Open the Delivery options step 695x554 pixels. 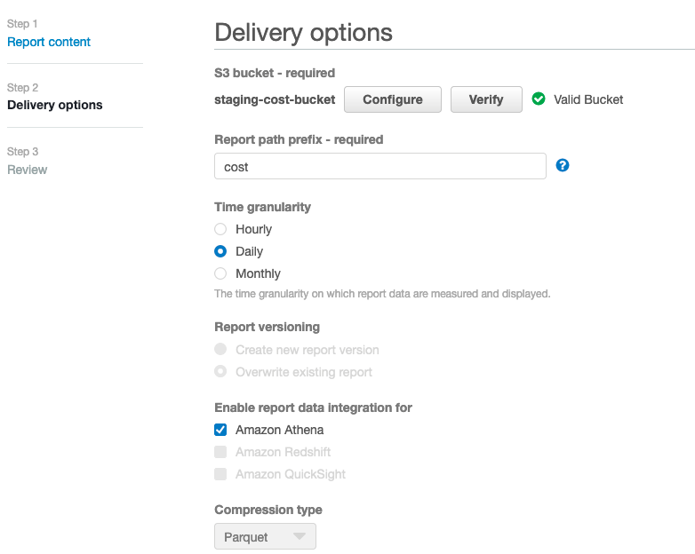point(54,105)
